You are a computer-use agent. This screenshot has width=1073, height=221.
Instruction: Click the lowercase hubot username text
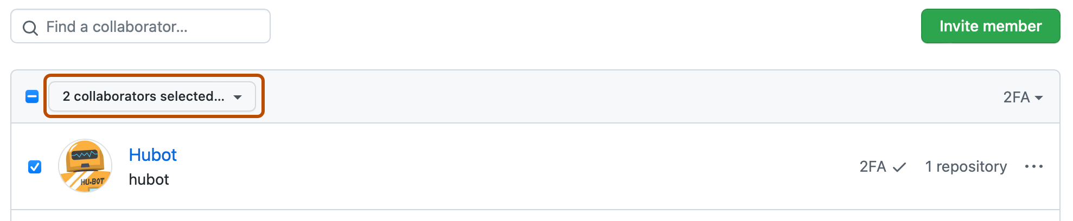(x=149, y=179)
